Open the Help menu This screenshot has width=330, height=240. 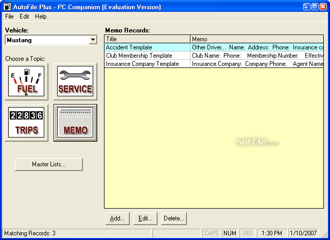click(x=41, y=16)
